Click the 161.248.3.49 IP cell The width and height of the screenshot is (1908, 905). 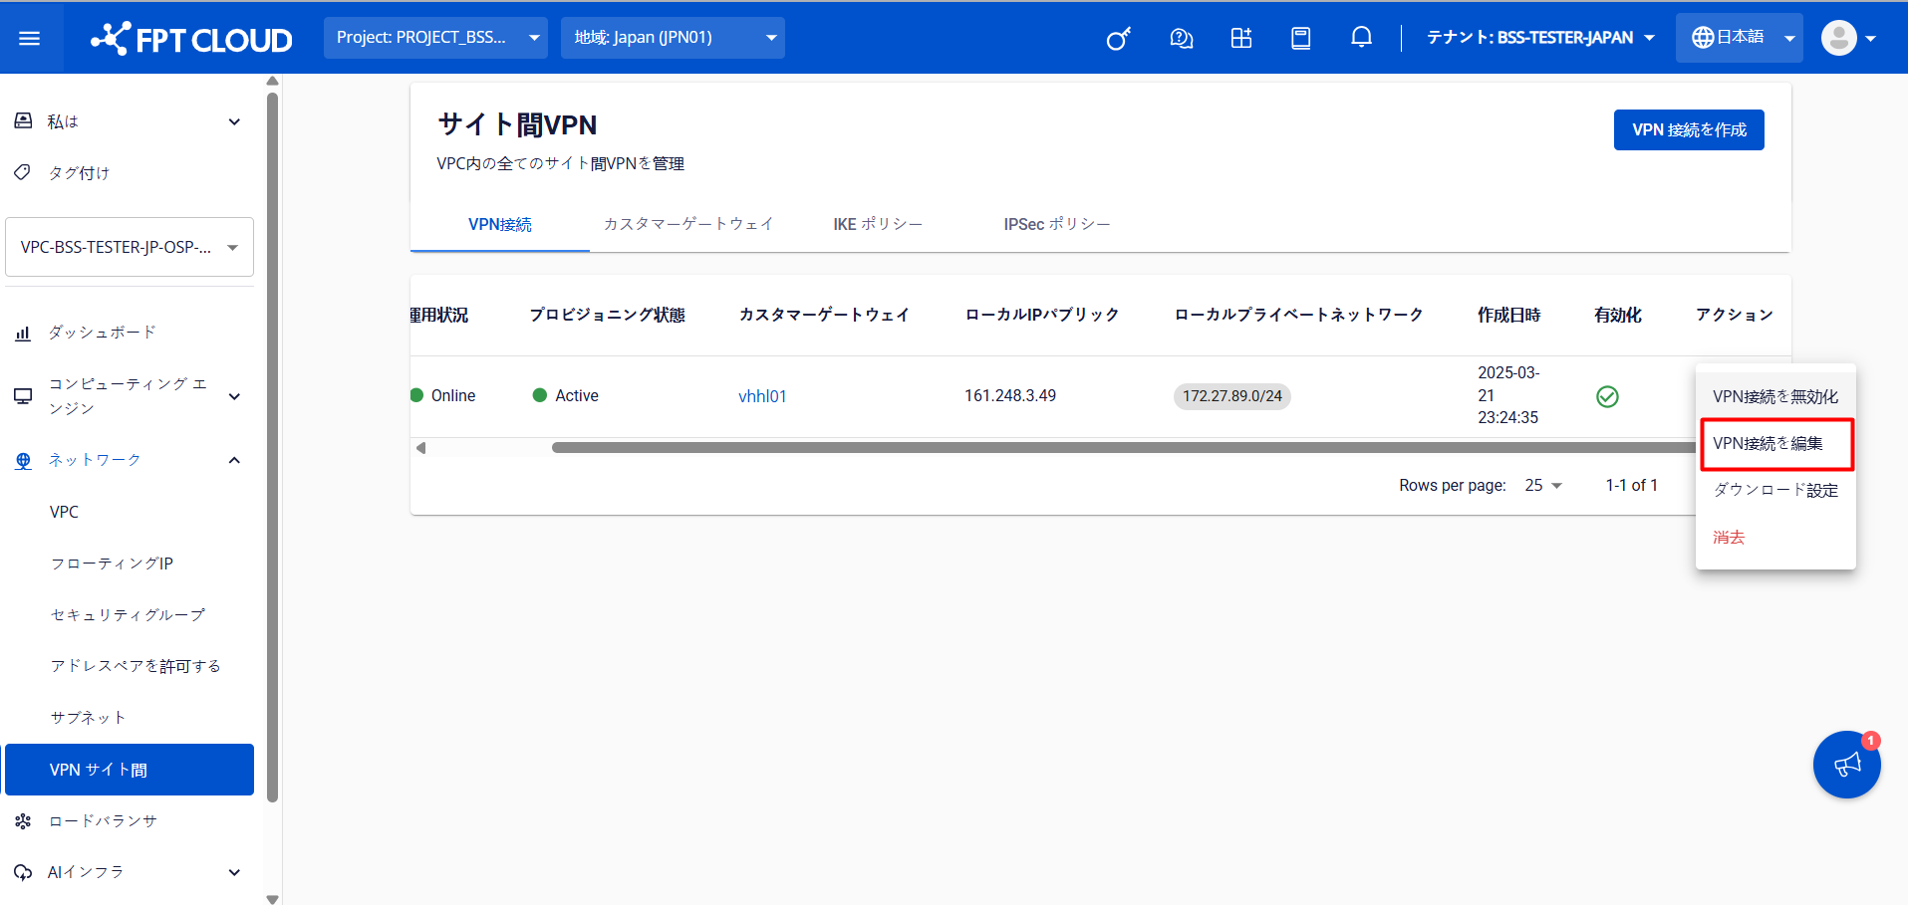[x=1010, y=396]
